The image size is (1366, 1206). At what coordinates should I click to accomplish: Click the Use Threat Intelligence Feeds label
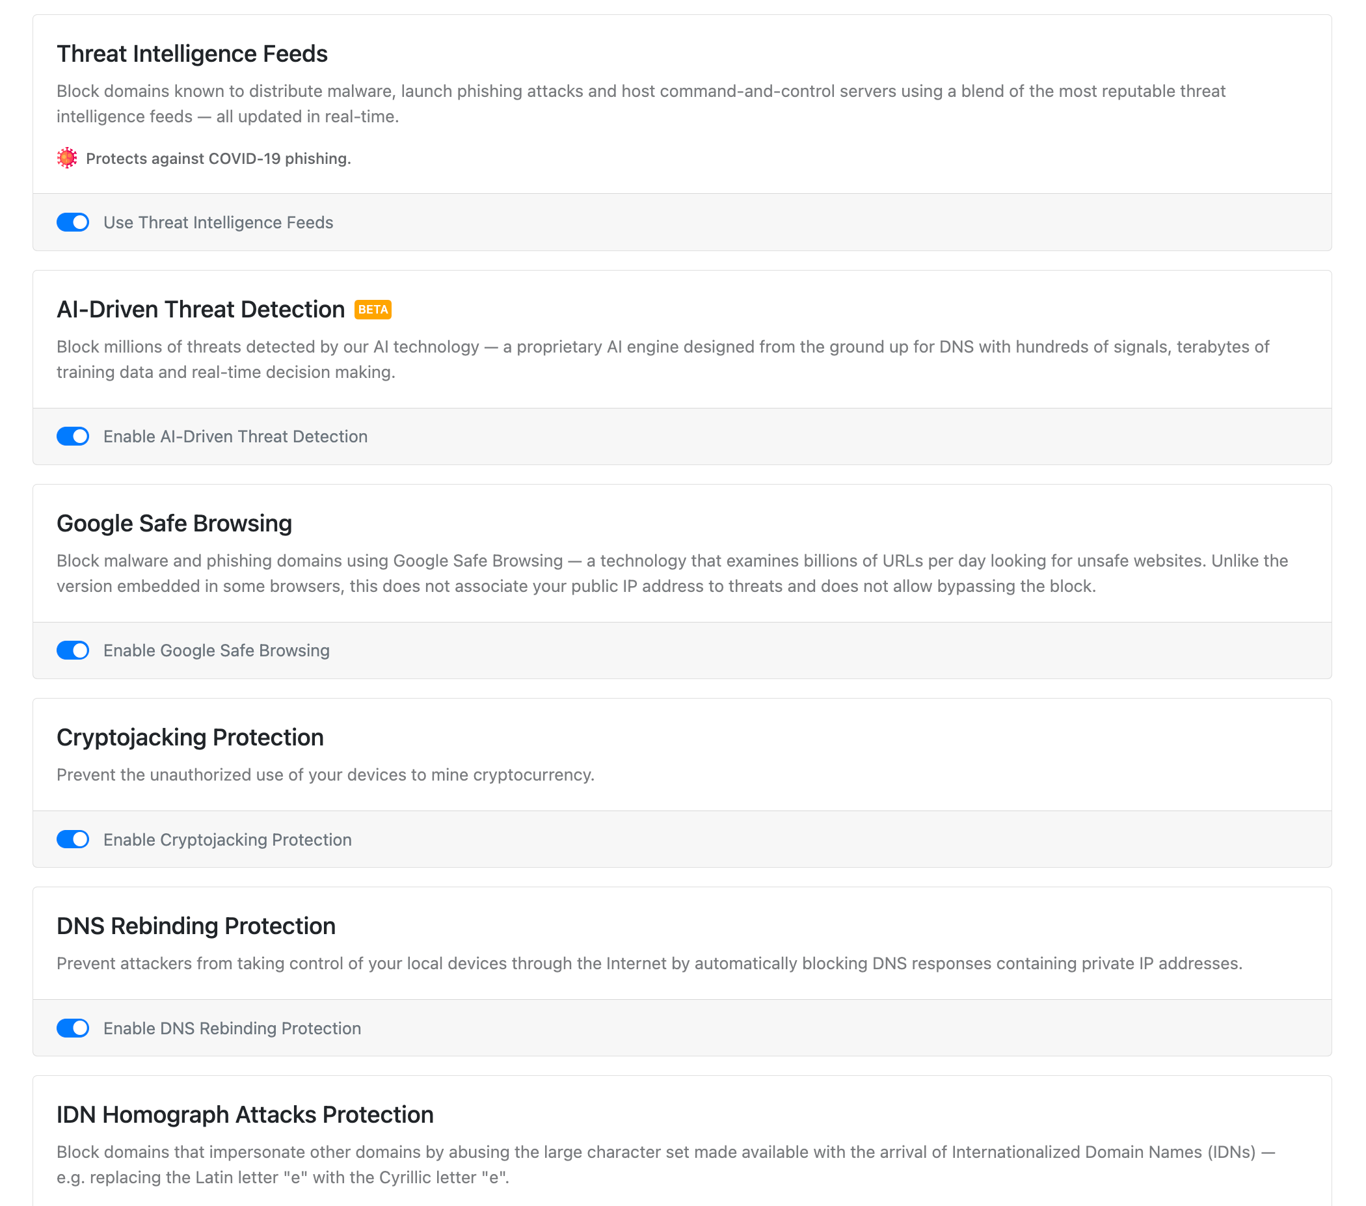[218, 222]
